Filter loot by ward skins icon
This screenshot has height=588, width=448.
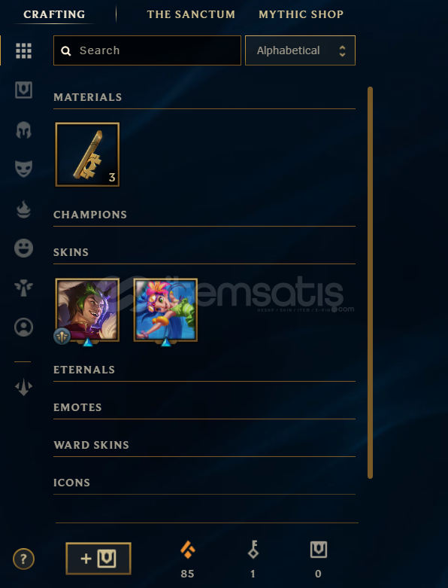pyautogui.click(x=23, y=288)
